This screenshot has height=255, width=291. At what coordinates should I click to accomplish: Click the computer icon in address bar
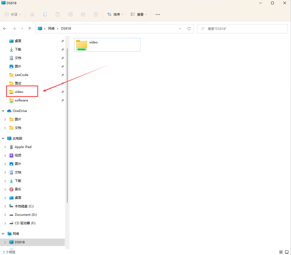[40, 29]
